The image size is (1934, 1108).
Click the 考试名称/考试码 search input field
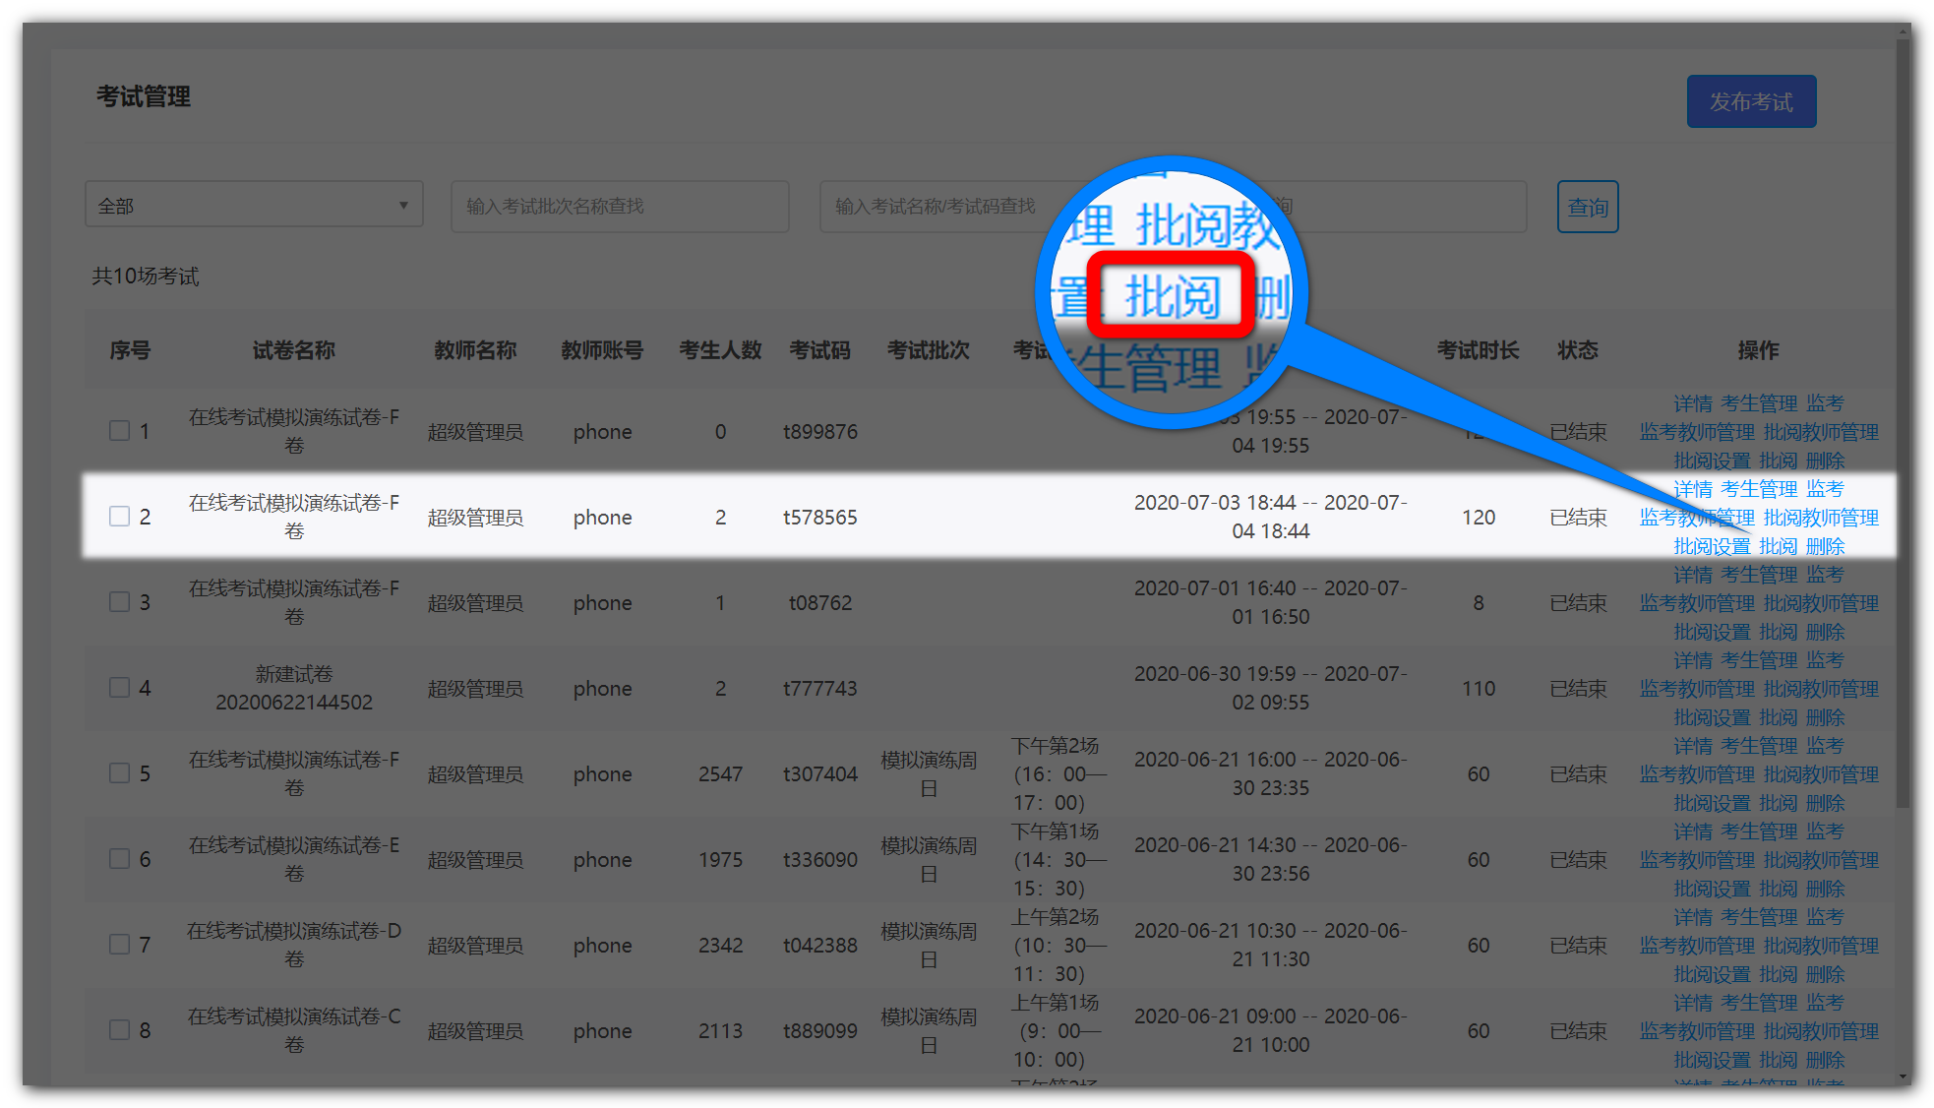(935, 207)
